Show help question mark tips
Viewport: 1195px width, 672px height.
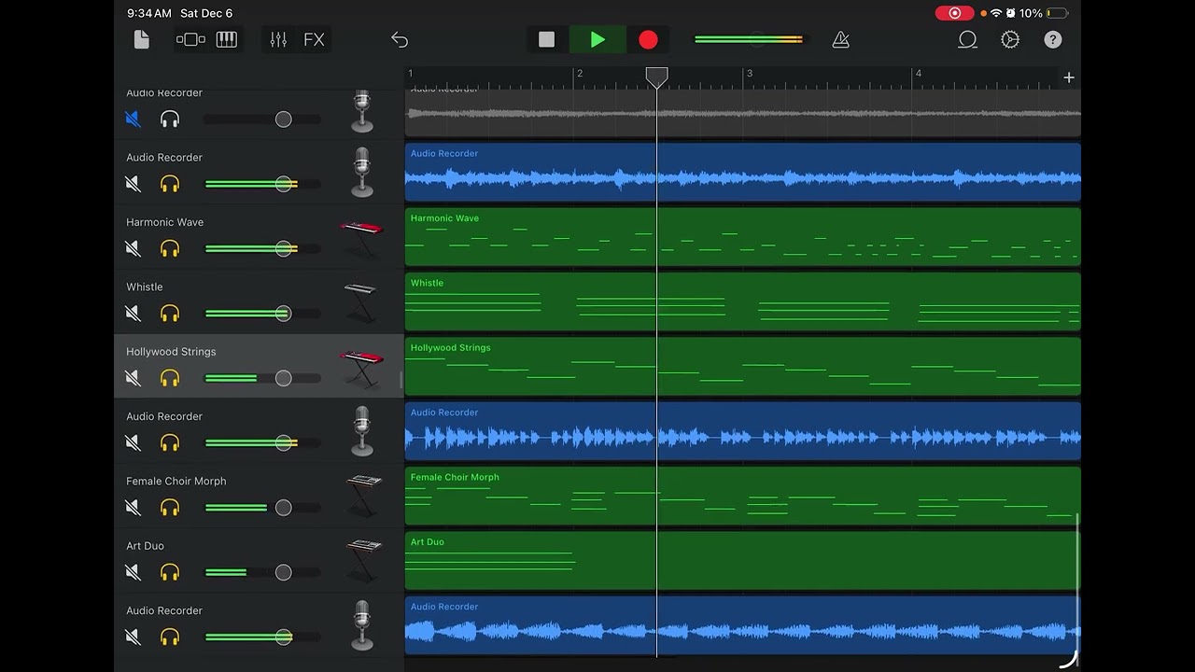pyautogui.click(x=1053, y=39)
